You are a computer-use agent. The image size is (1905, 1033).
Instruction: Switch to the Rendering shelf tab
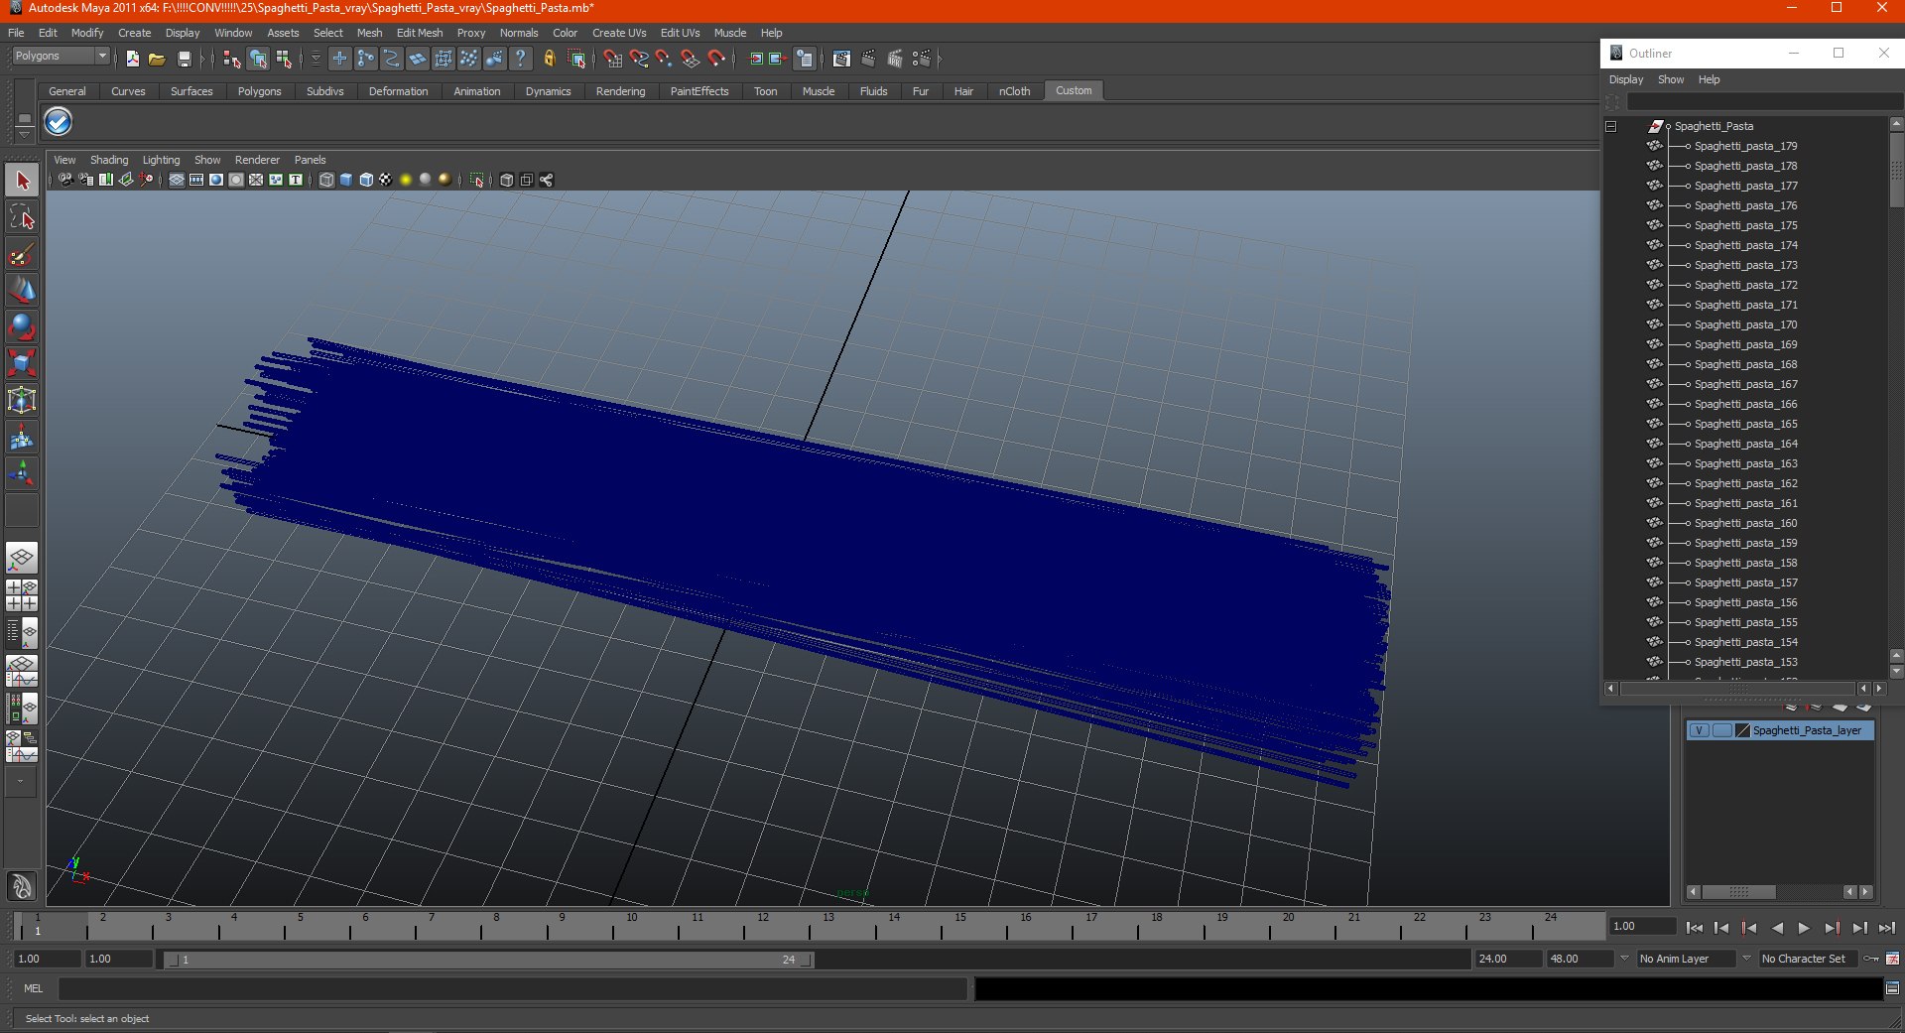click(x=620, y=91)
